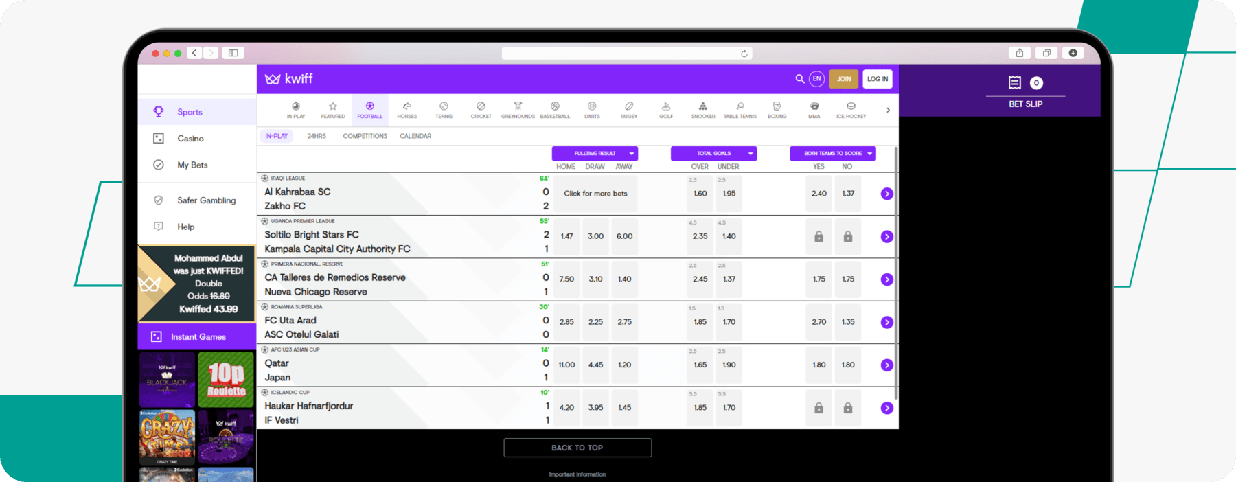Select Casino in the sidebar

coord(197,139)
